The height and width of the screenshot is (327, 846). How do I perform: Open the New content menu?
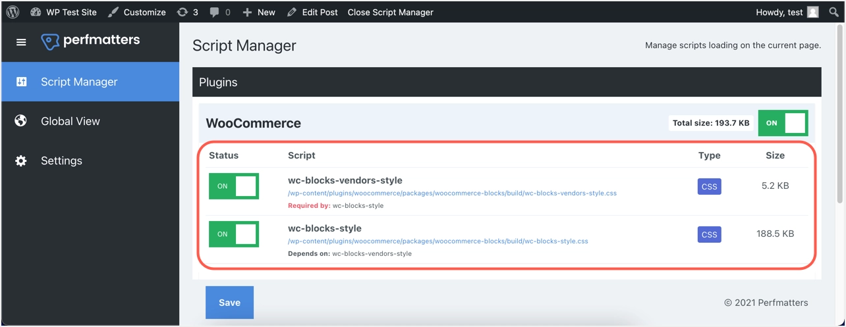(x=259, y=12)
